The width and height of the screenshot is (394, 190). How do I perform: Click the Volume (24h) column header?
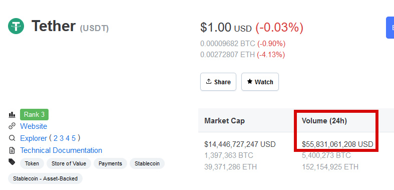pos(324,121)
